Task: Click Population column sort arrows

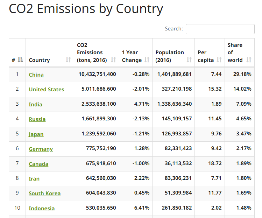Action: [189, 60]
